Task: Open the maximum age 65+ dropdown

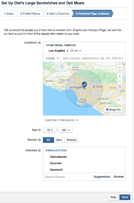Action: click(66, 130)
